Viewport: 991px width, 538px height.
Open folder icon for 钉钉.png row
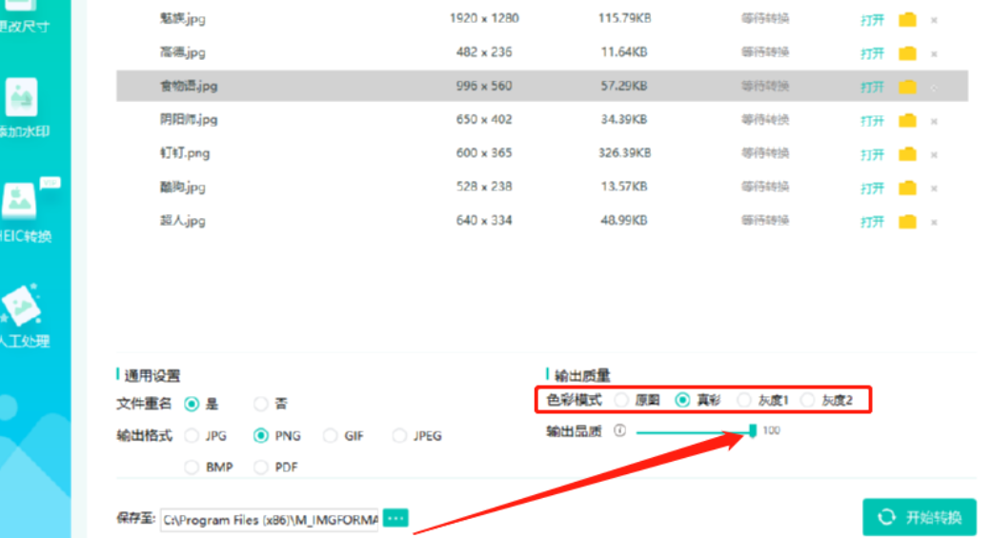tap(907, 154)
